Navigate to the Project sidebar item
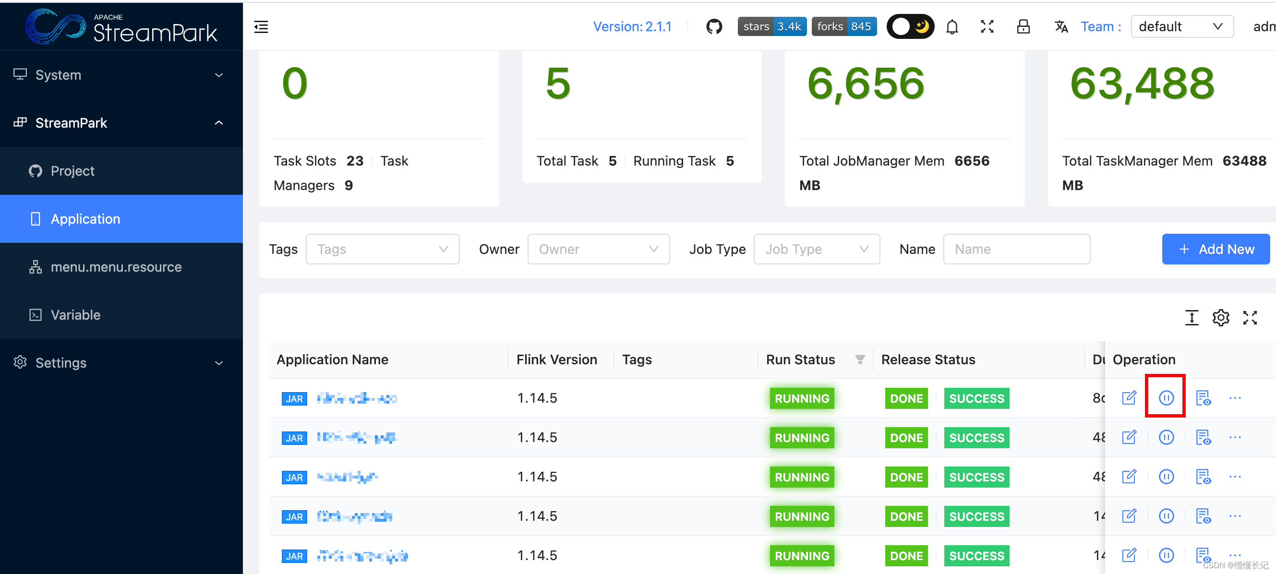 point(72,170)
